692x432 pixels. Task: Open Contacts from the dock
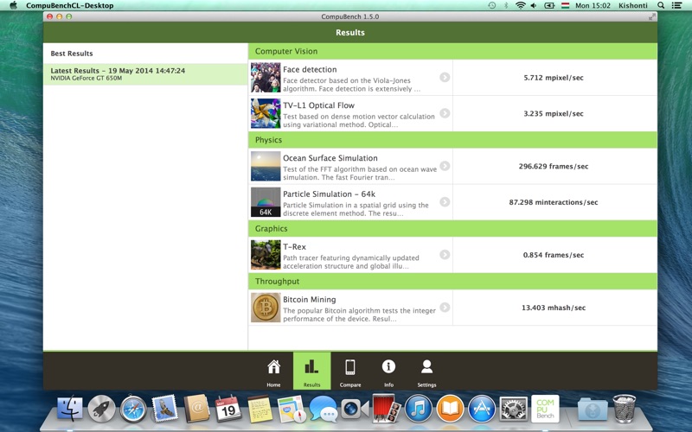pos(196,408)
